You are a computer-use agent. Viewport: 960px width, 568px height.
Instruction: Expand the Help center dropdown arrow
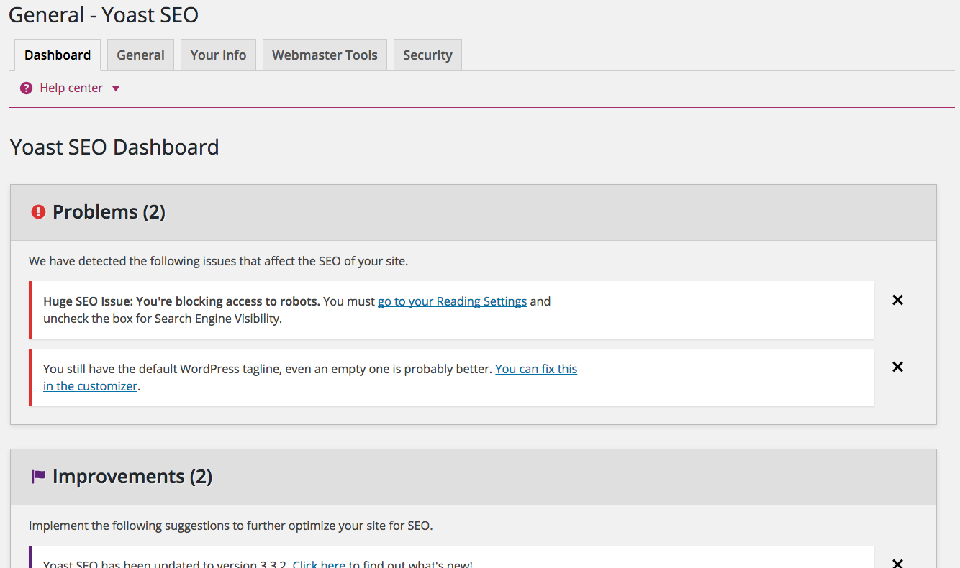[x=116, y=88]
